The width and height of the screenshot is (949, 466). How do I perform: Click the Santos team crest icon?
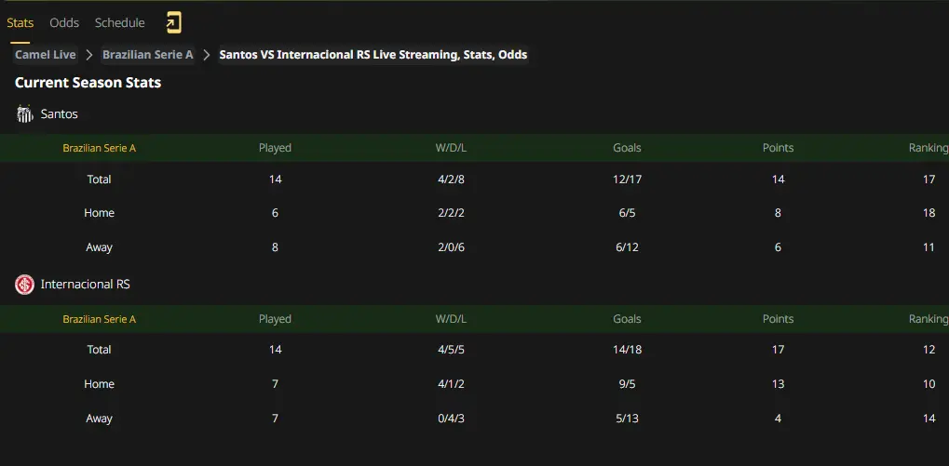[x=25, y=113]
